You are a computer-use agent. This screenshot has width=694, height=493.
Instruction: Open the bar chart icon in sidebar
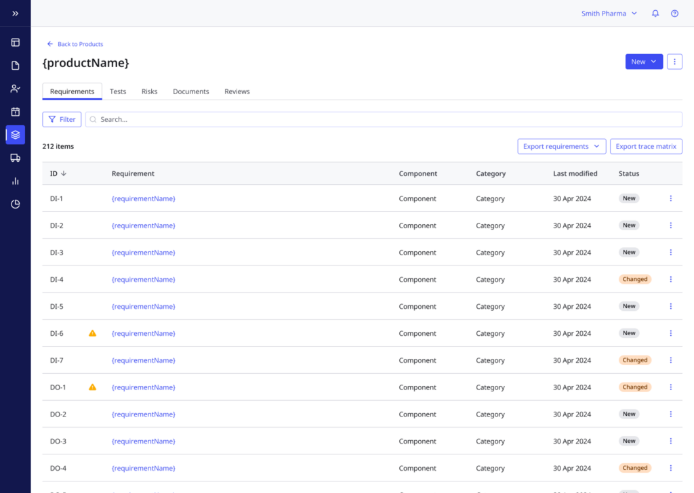point(15,181)
